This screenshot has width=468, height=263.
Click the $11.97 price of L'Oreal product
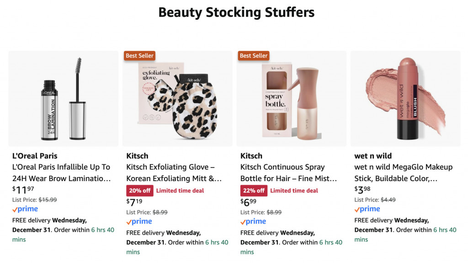(x=23, y=190)
